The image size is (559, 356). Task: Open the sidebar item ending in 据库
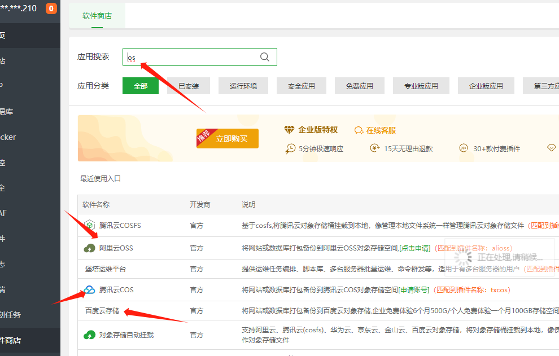click(x=30, y=112)
